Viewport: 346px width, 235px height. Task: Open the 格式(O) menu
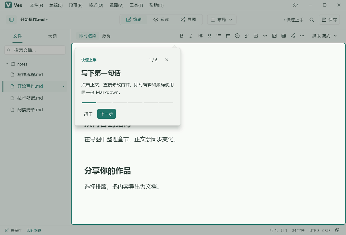point(96,5)
